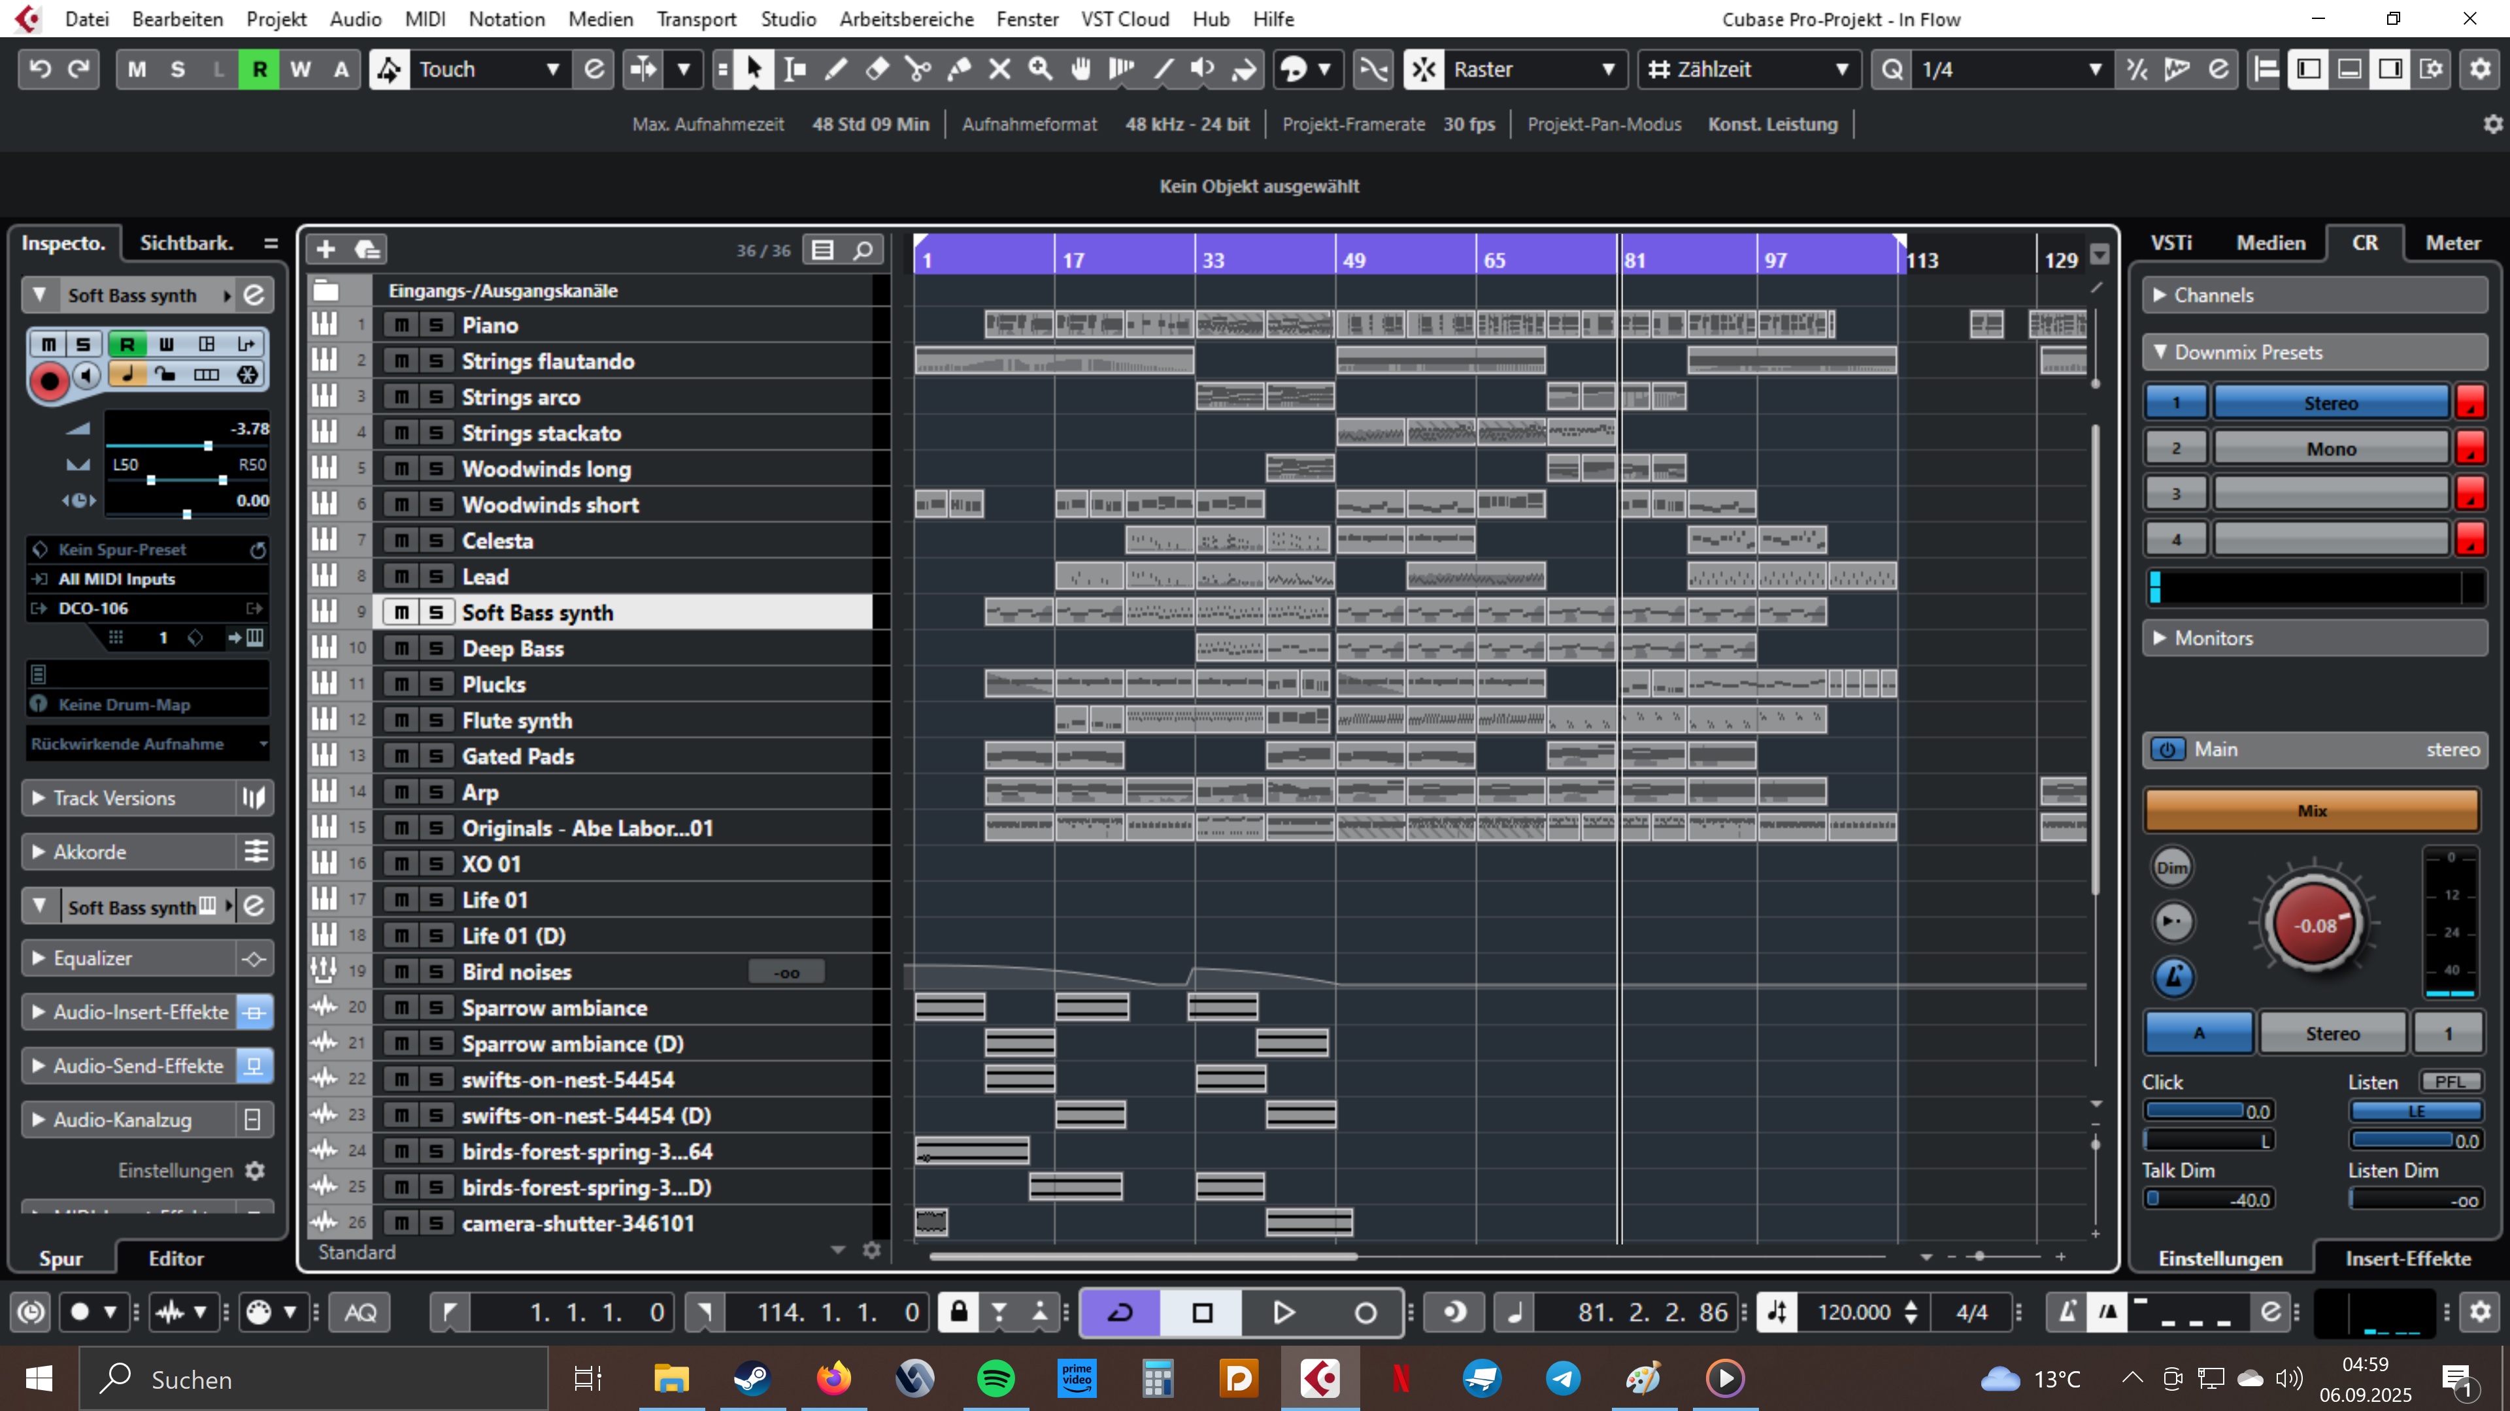This screenshot has width=2510, height=1411.
Task: Select the Scissors split tool
Action: [x=917, y=69]
